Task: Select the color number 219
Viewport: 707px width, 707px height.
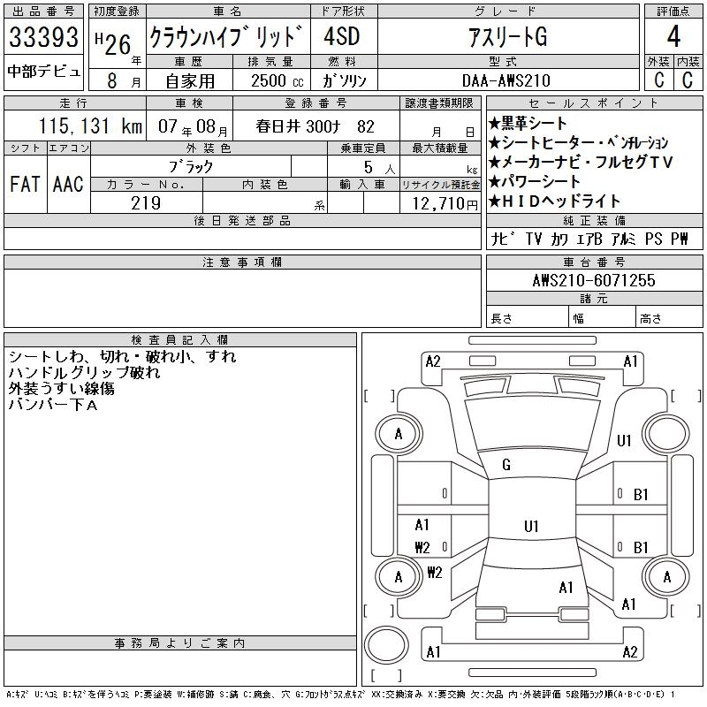Action: [146, 203]
